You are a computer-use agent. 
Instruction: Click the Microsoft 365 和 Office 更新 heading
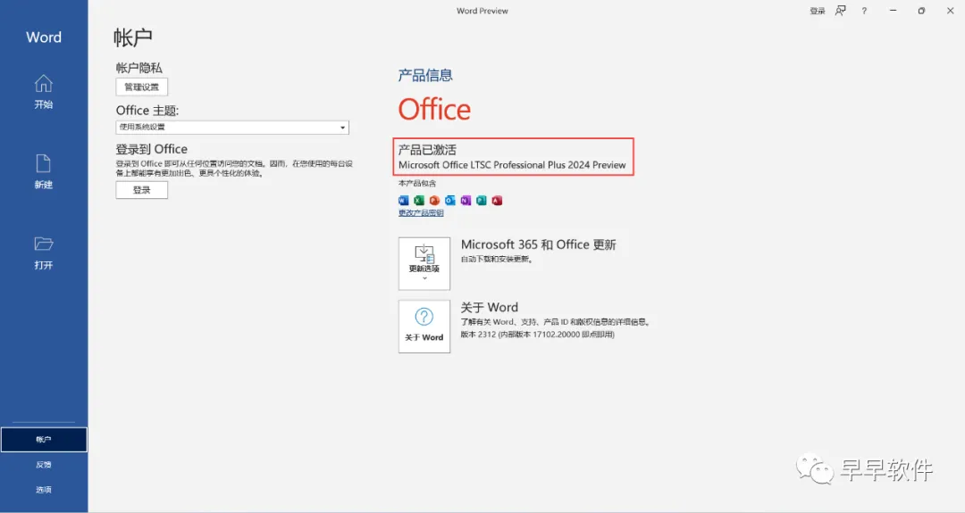(x=539, y=244)
